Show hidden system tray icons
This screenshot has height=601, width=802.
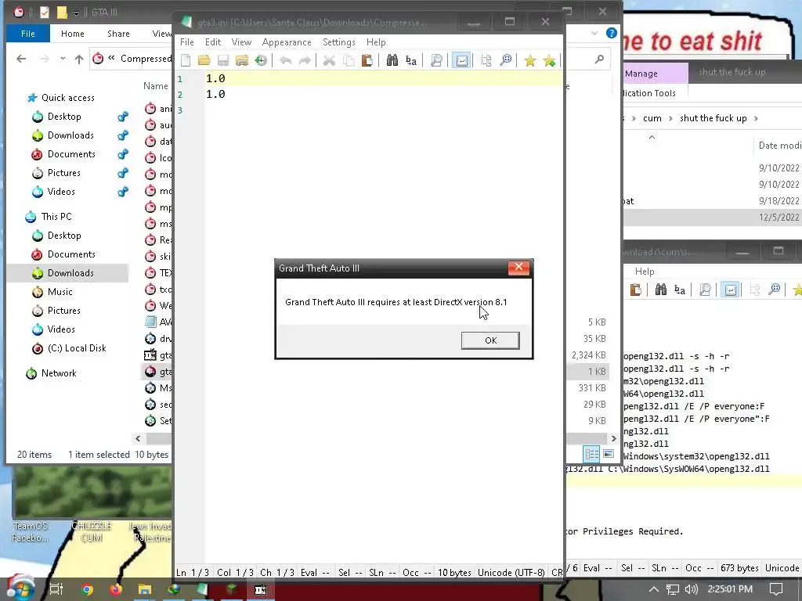click(653, 589)
